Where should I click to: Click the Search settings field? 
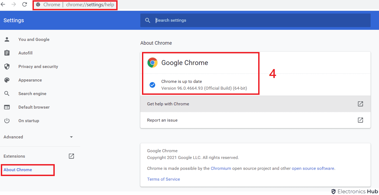(255, 20)
